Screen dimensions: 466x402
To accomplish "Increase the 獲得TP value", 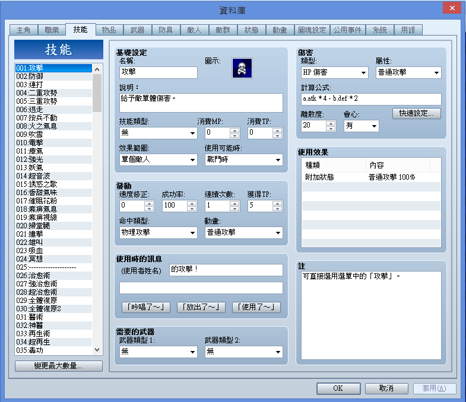I will 277,203.
